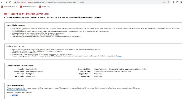Open the Not secure warning icon
This screenshot has height=99, width=182.
pyautogui.click(x=15, y=2)
